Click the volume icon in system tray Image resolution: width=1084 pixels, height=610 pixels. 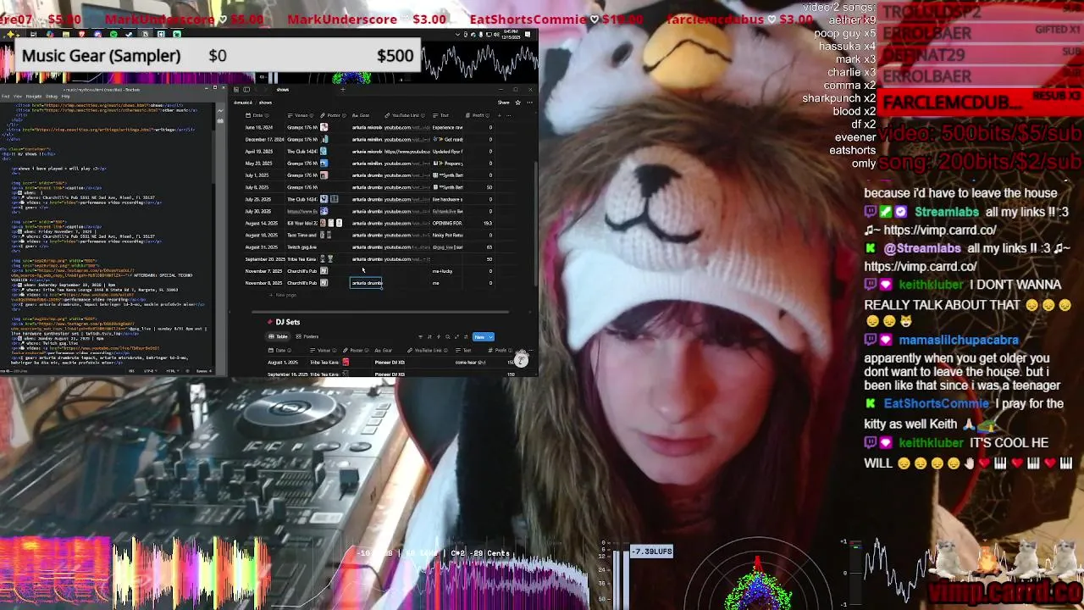pos(496,34)
